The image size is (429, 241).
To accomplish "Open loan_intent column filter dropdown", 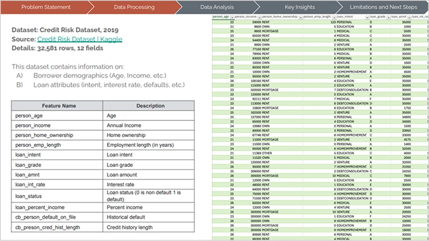I will tap(367, 17).
